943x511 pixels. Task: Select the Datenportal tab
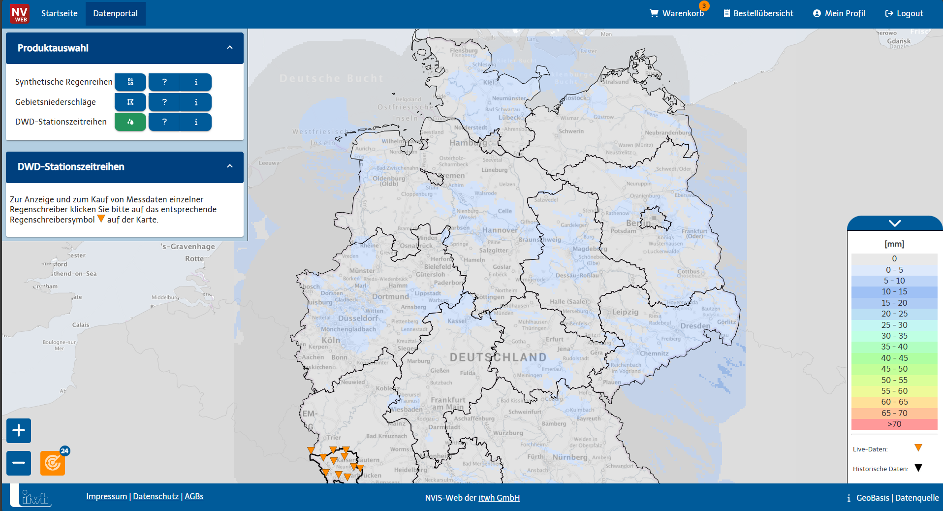tap(115, 13)
